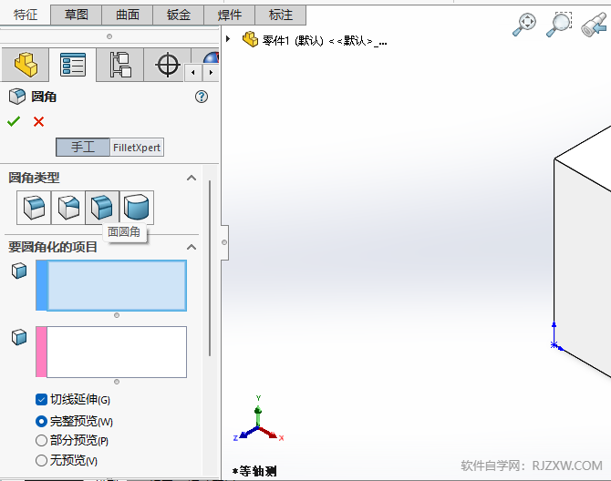Open fillet help question mark
The height and width of the screenshot is (481, 611).
click(202, 97)
